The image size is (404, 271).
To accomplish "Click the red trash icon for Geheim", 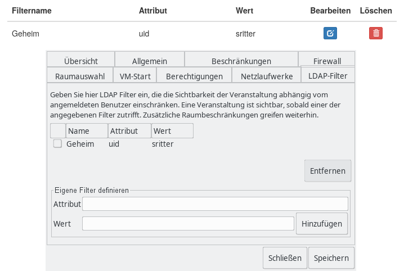I will [376, 33].
